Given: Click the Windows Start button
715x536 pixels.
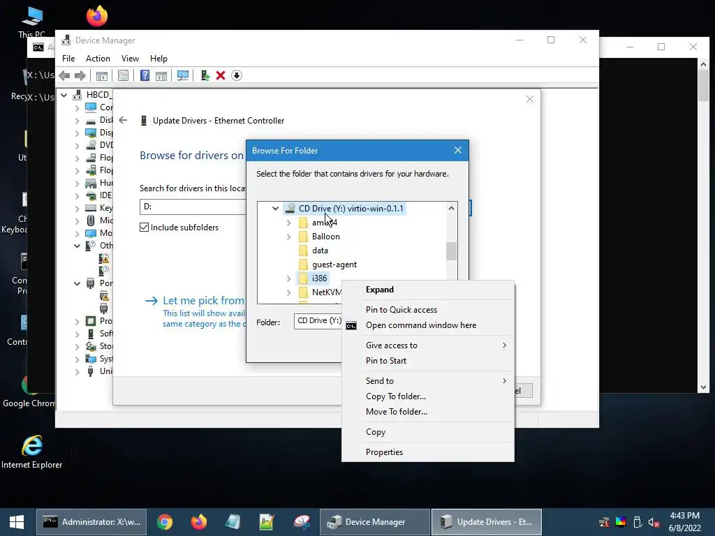Looking at the screenshot, I should pyautogui.click(x=17, y=522).
